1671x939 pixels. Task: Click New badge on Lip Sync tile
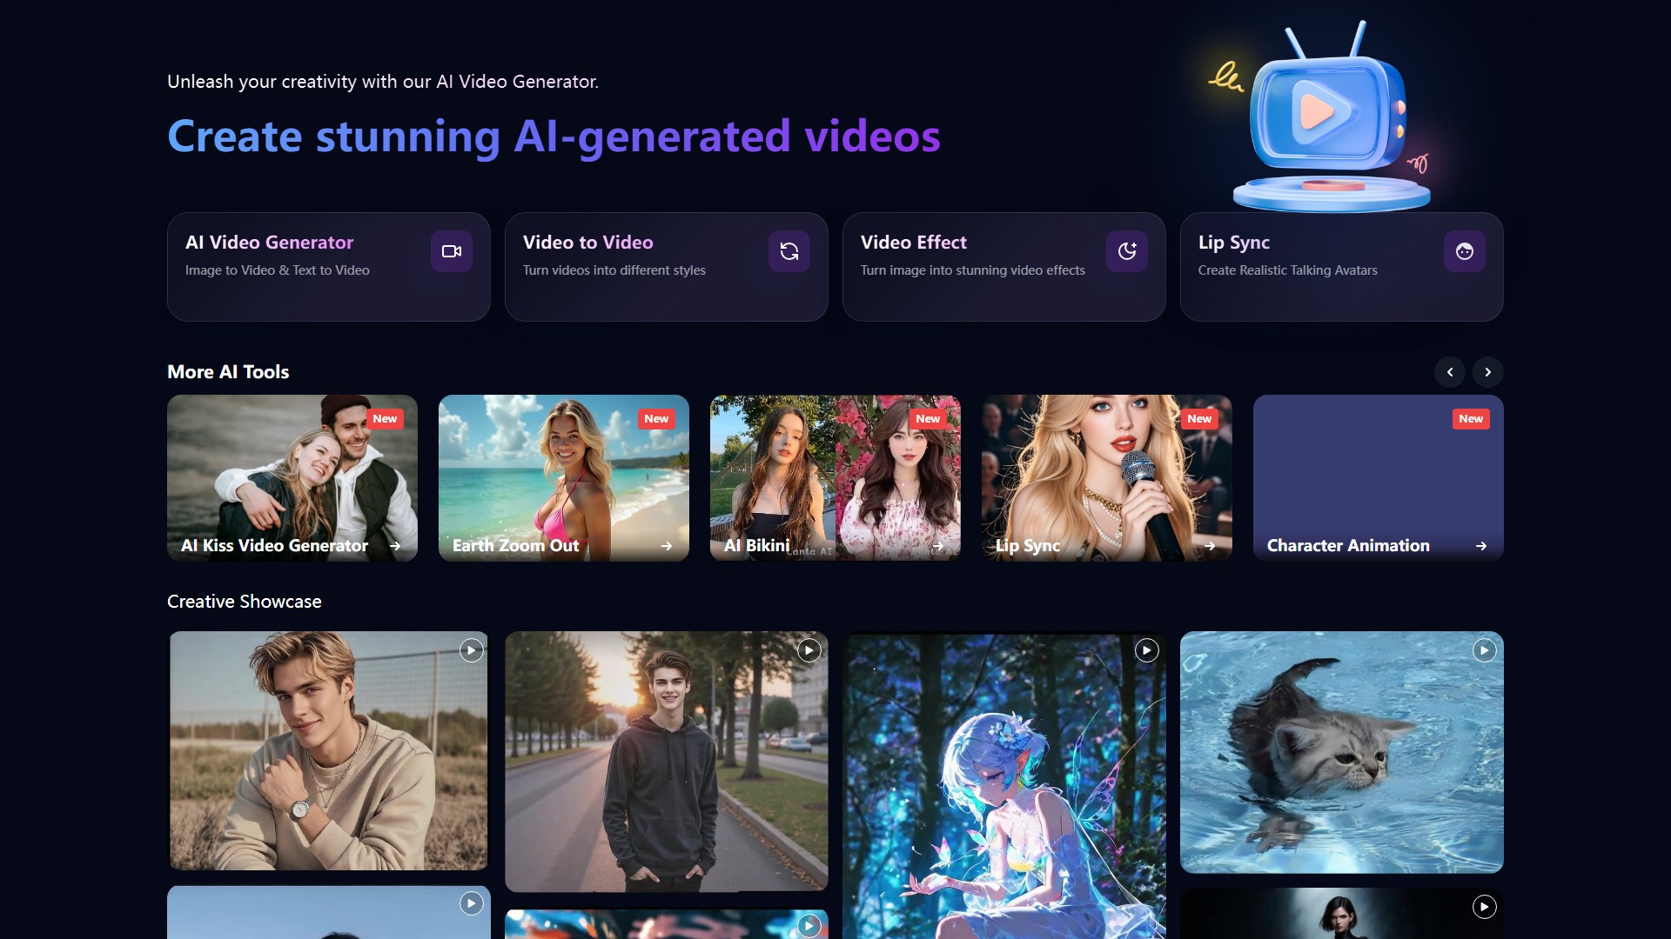pyautogui.click(x=1198, y=419)
